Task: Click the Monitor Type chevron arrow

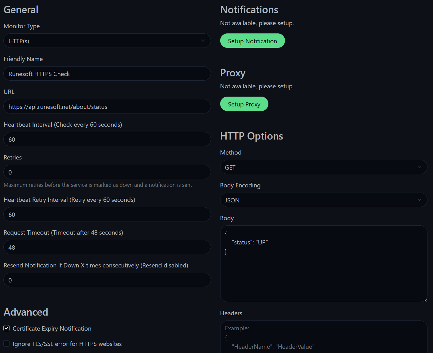Action: (x=203, y=40)
